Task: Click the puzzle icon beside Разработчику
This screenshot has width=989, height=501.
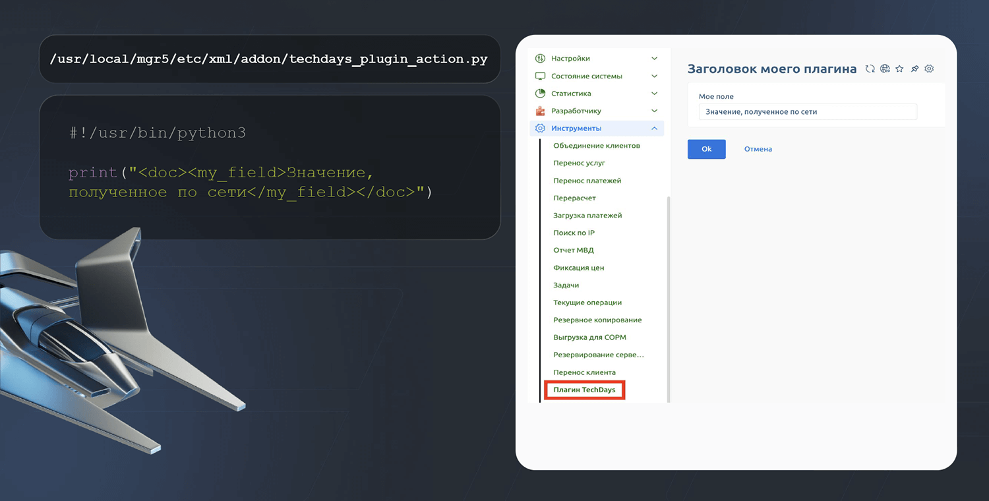Action: click(540, 111)
